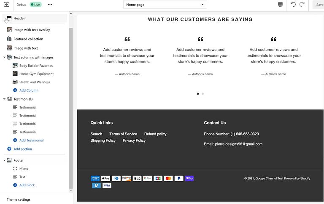
Task: Select Body Builder Favorites column
Action: click(36, 66)
